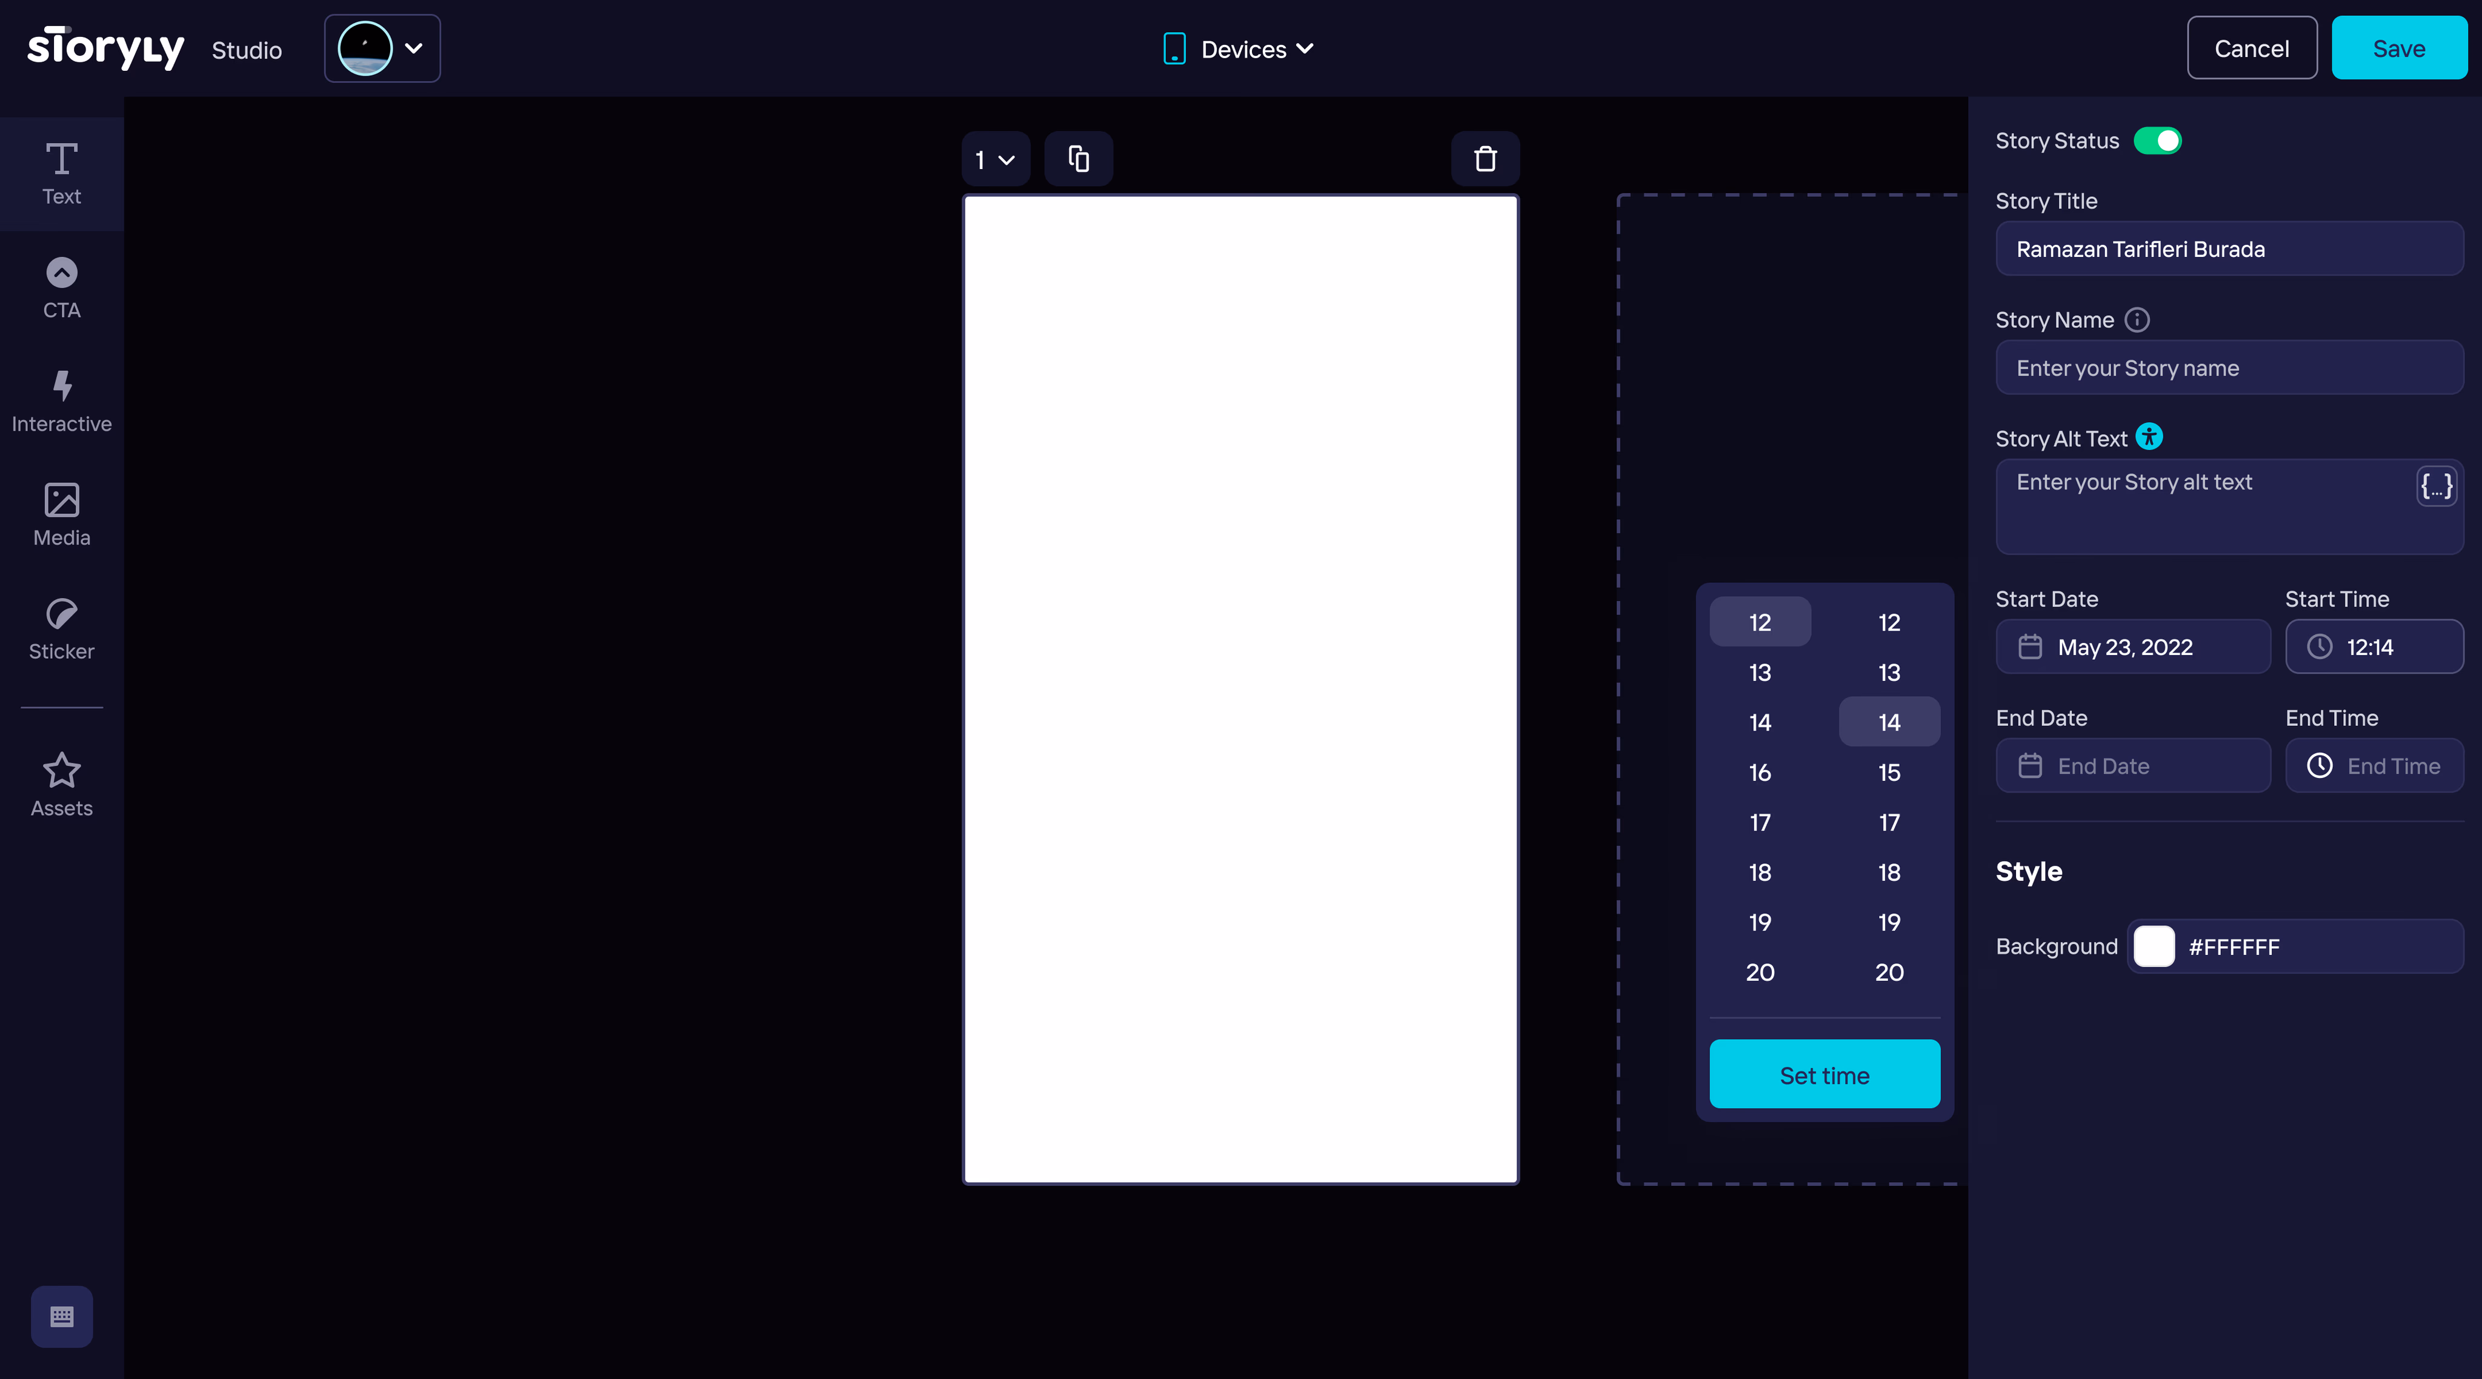Select minute 15 in time picker

1889,772
